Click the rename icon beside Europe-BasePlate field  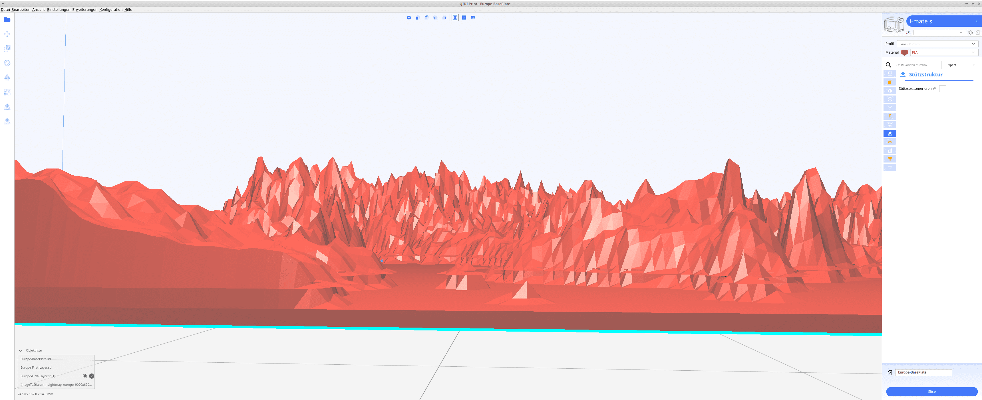tap(890, 373)
